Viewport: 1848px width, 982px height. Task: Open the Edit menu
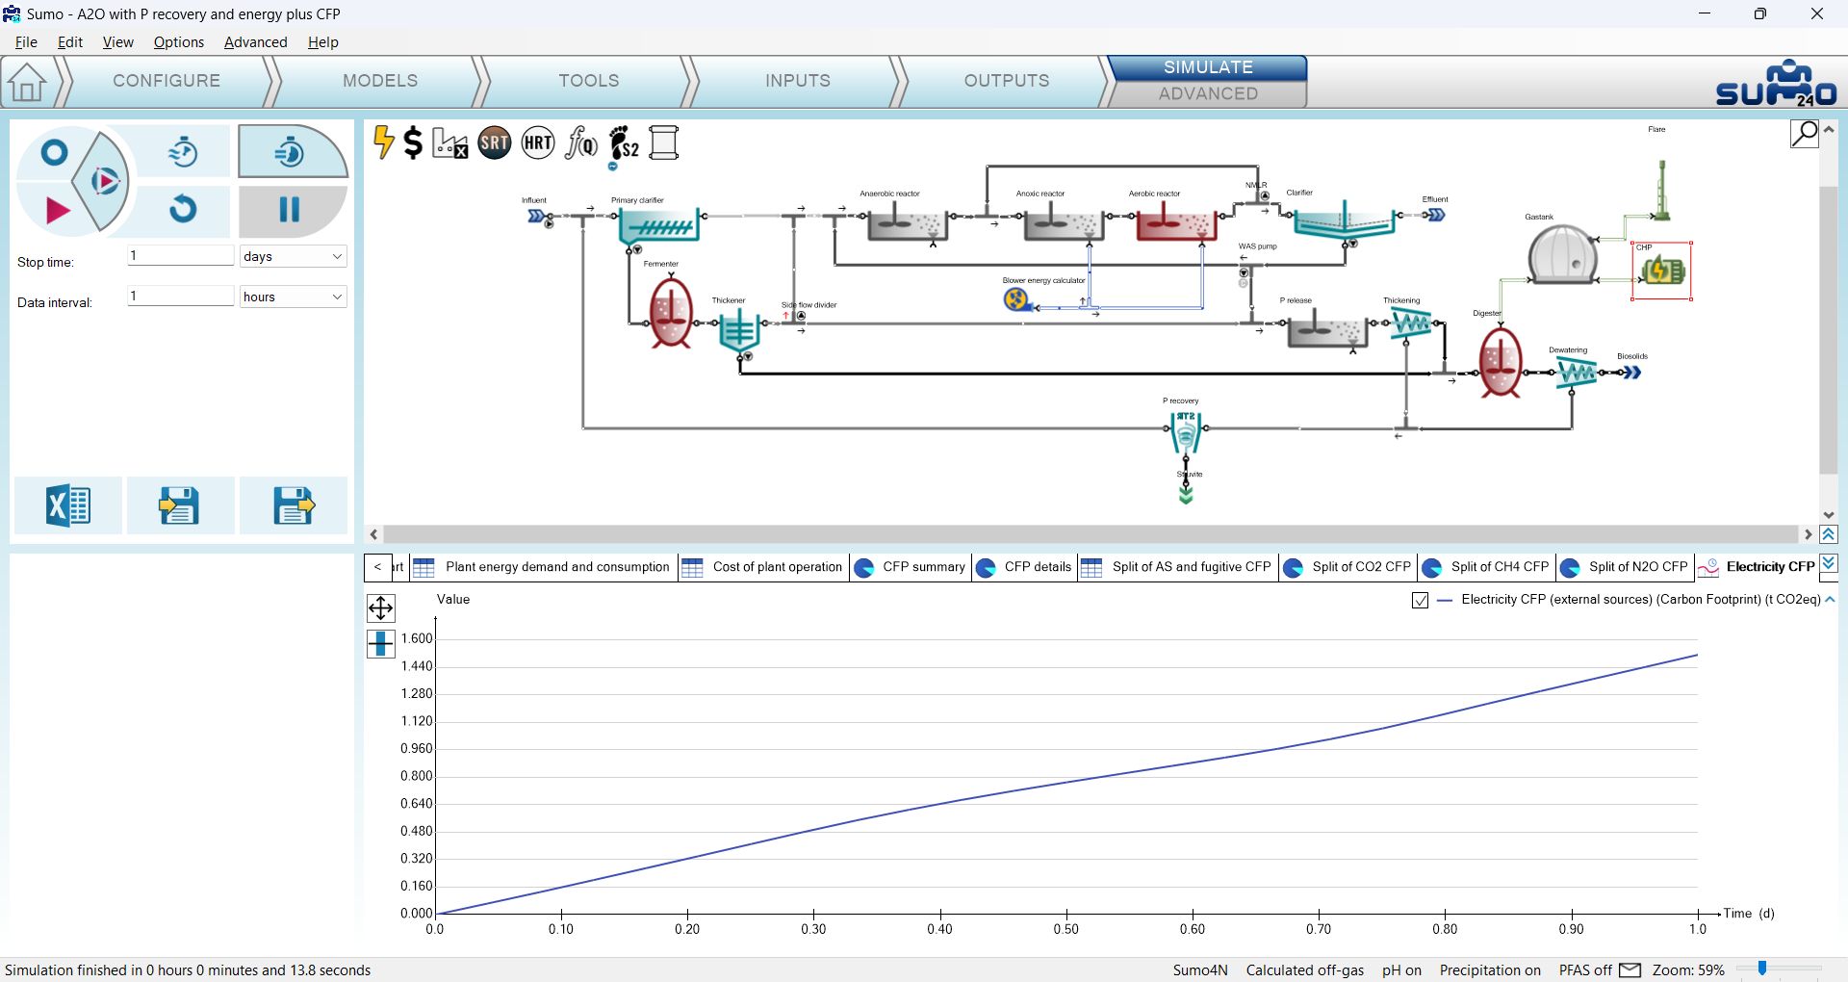click(x=70, y=42)
